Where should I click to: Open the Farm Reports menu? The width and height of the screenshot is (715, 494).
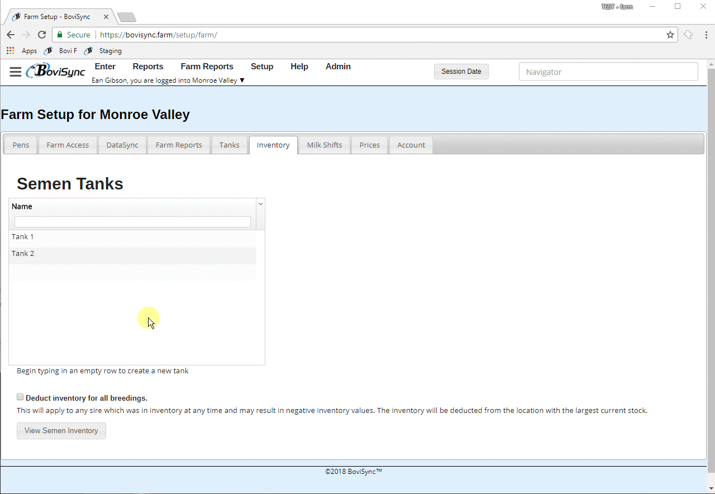pyautogui.click(x=207, y=66)
